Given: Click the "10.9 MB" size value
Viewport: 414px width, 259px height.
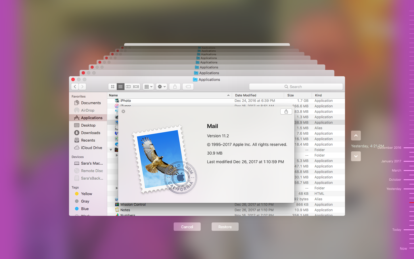Looking at the screenshot, I should [302, 210].
